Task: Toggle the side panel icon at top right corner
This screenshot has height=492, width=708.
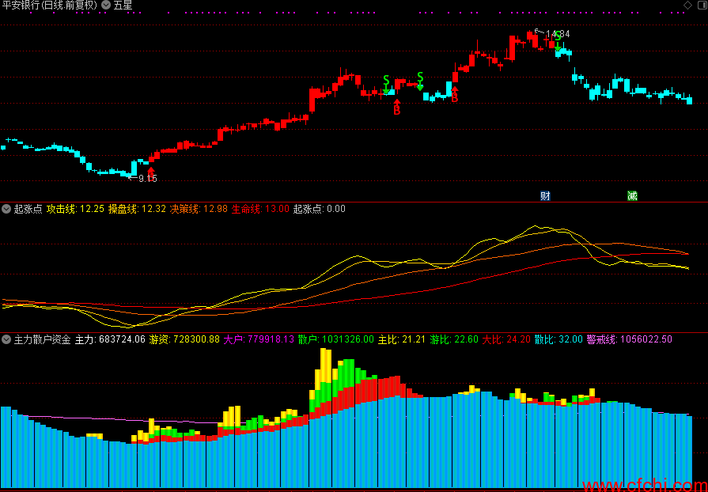Action: pos(703,5)
